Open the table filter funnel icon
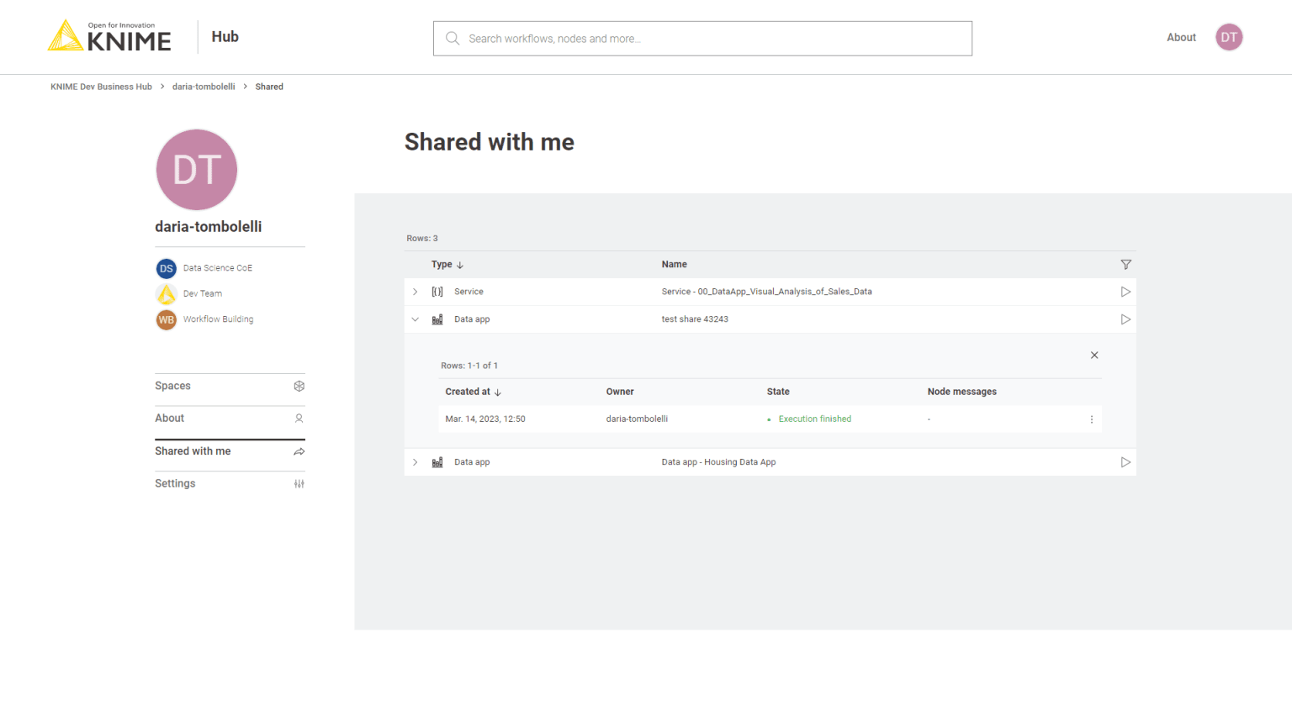1292x727 pixels. (x=1125, y=265)
